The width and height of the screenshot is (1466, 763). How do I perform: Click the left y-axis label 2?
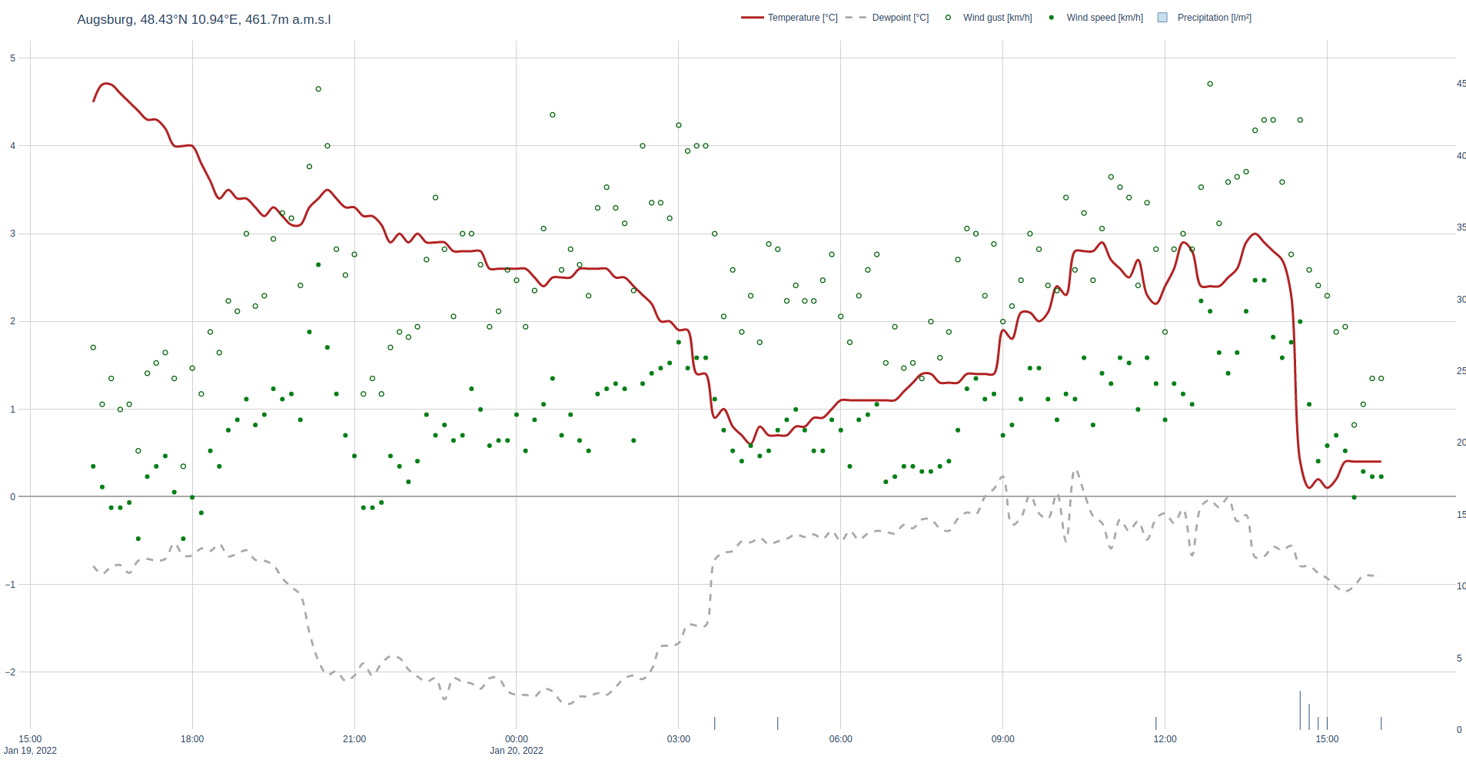12,321
